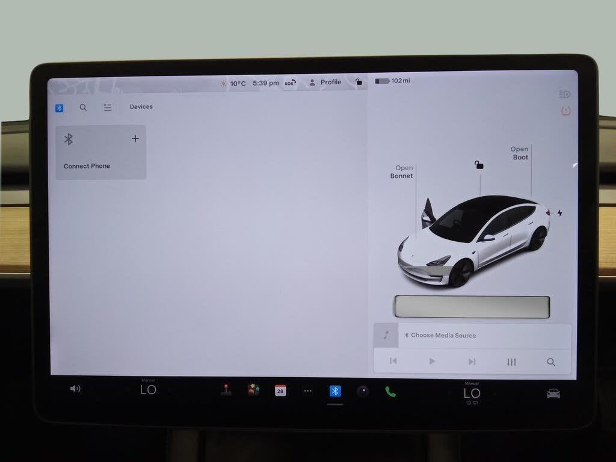This screenshot has height=462, width=616.
Task: Skip to previous track
Action: (393, 361)
